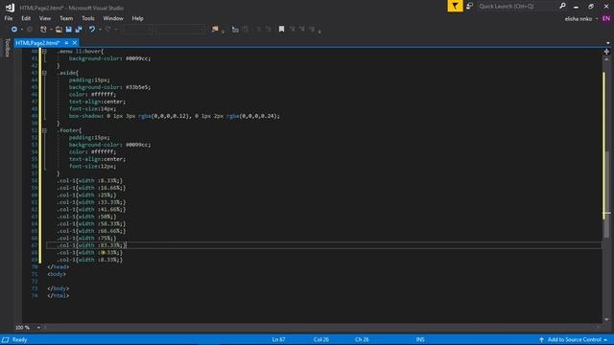Click the closing </html> tag line
614x345 pixels.
[x=58, y=296]
